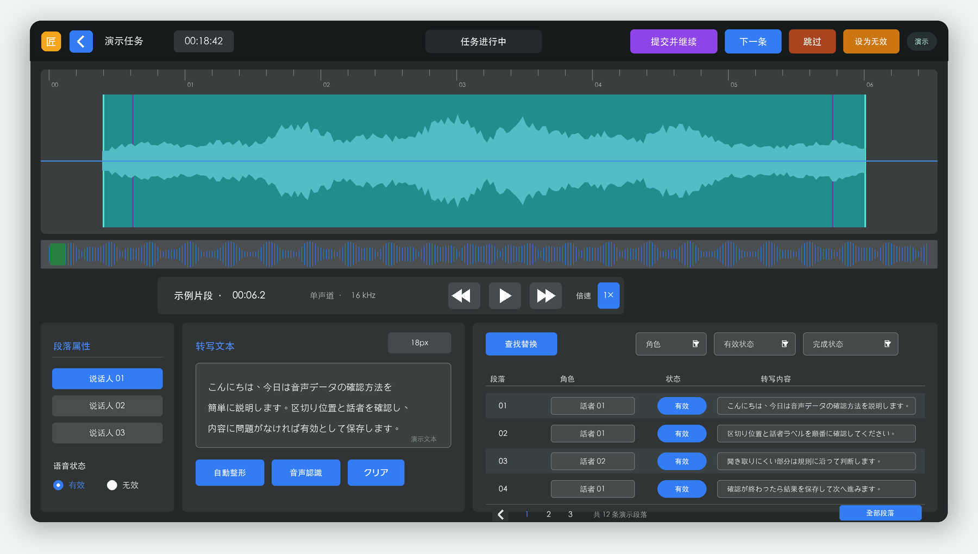Viewport: 978px width, 554px height.
Task: Open the 查找替换 tool
Action: point(521,344)
